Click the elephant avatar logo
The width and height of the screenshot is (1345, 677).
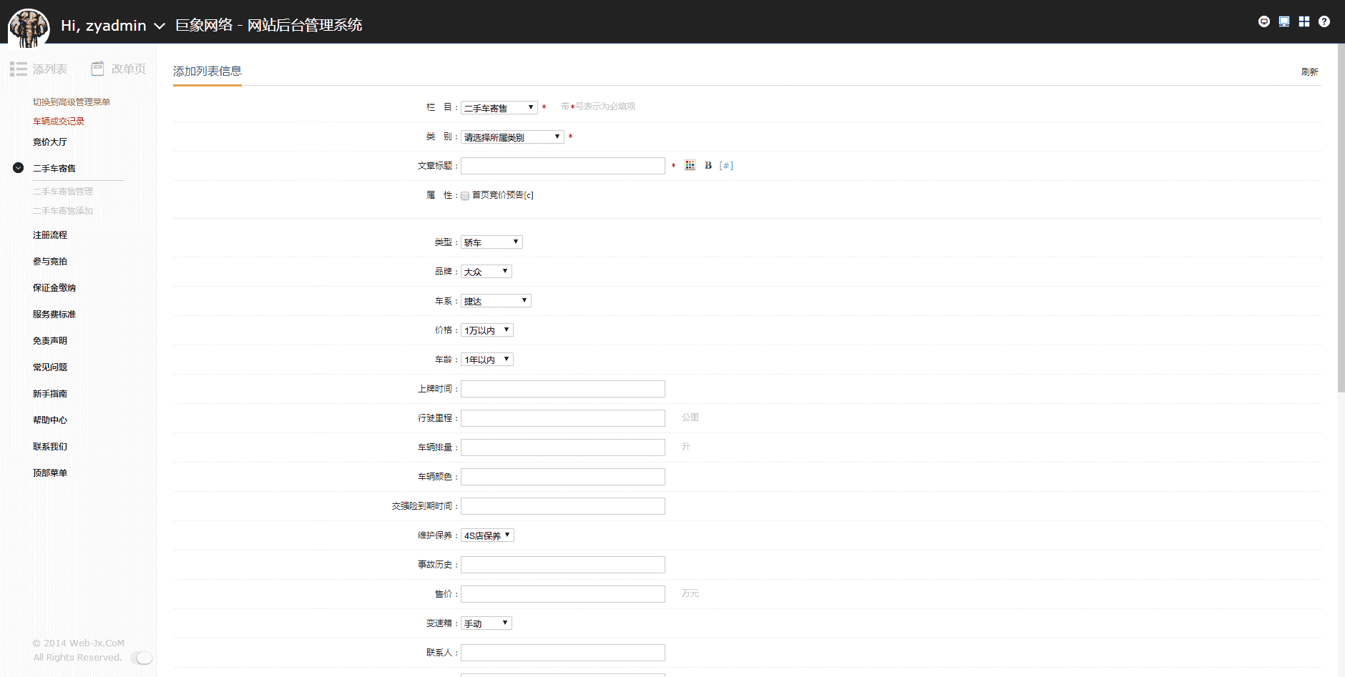[x=29, y=27]
